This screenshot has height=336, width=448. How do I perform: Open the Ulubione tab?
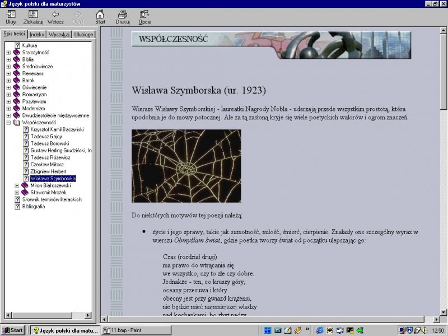tap(83, 35)
